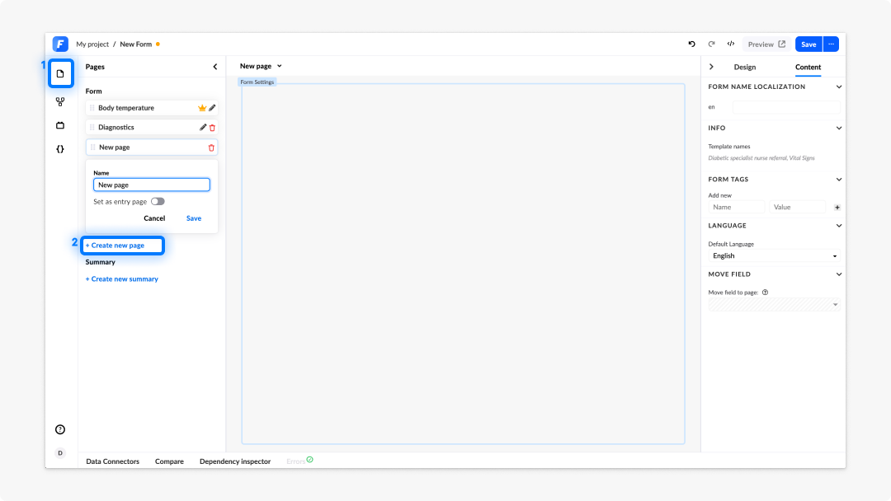Open the Data Connectors tab
Image resolution: width=891 pixels, height=501 pixels.
click(112, 461)
